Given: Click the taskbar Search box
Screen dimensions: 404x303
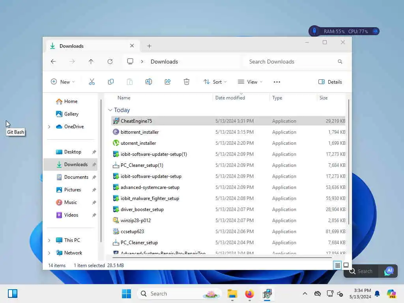Looking at the screenshot, I should tap(180, 294).
